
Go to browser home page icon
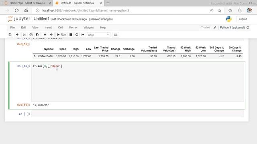pyautogui.click(x=26, y=10)
